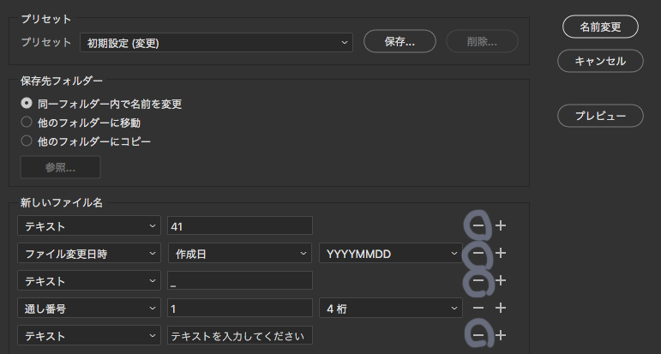Add a row after the ファイル変更日時 row
This screenshot has width=661, height=354.
click(x=501, y=253)
